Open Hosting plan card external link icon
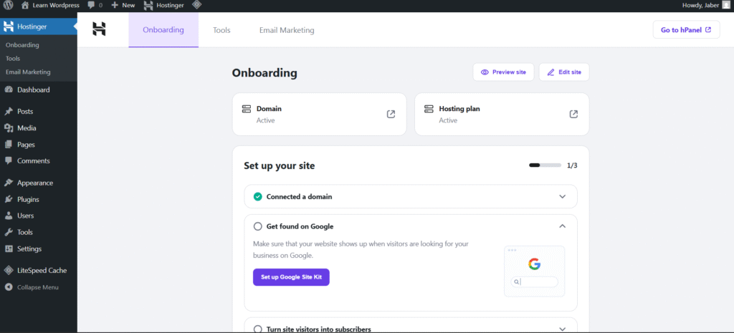The height and width of the screenshot is (333, 734). coord(573,114)
